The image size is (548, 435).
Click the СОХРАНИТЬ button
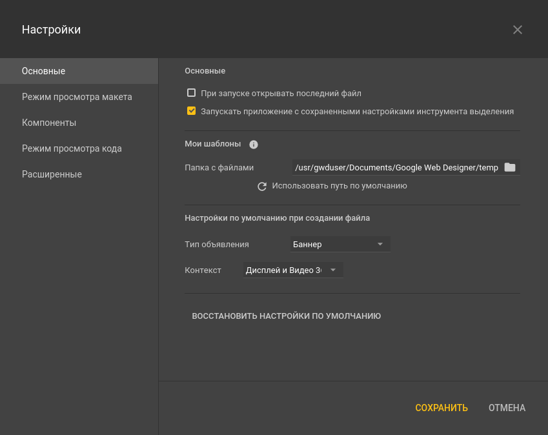[x=441, y=408]
